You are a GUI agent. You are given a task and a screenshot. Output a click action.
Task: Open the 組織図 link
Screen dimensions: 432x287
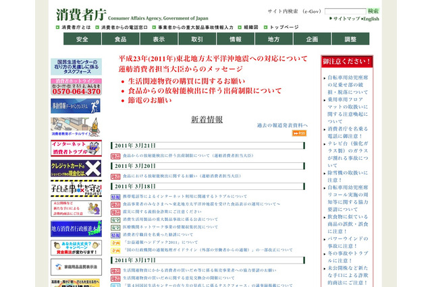[251, 27]
